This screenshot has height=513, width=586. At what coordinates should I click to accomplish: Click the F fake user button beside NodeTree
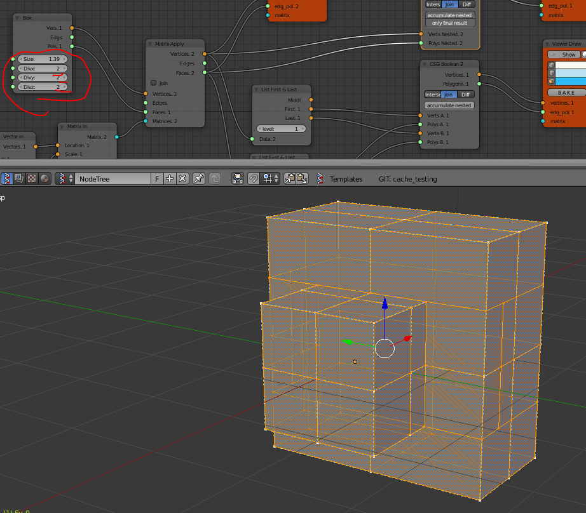pyautogui.click(x=156, y=178)
